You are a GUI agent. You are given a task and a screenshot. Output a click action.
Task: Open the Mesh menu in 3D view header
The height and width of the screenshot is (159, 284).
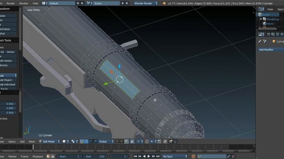[32, 141]
